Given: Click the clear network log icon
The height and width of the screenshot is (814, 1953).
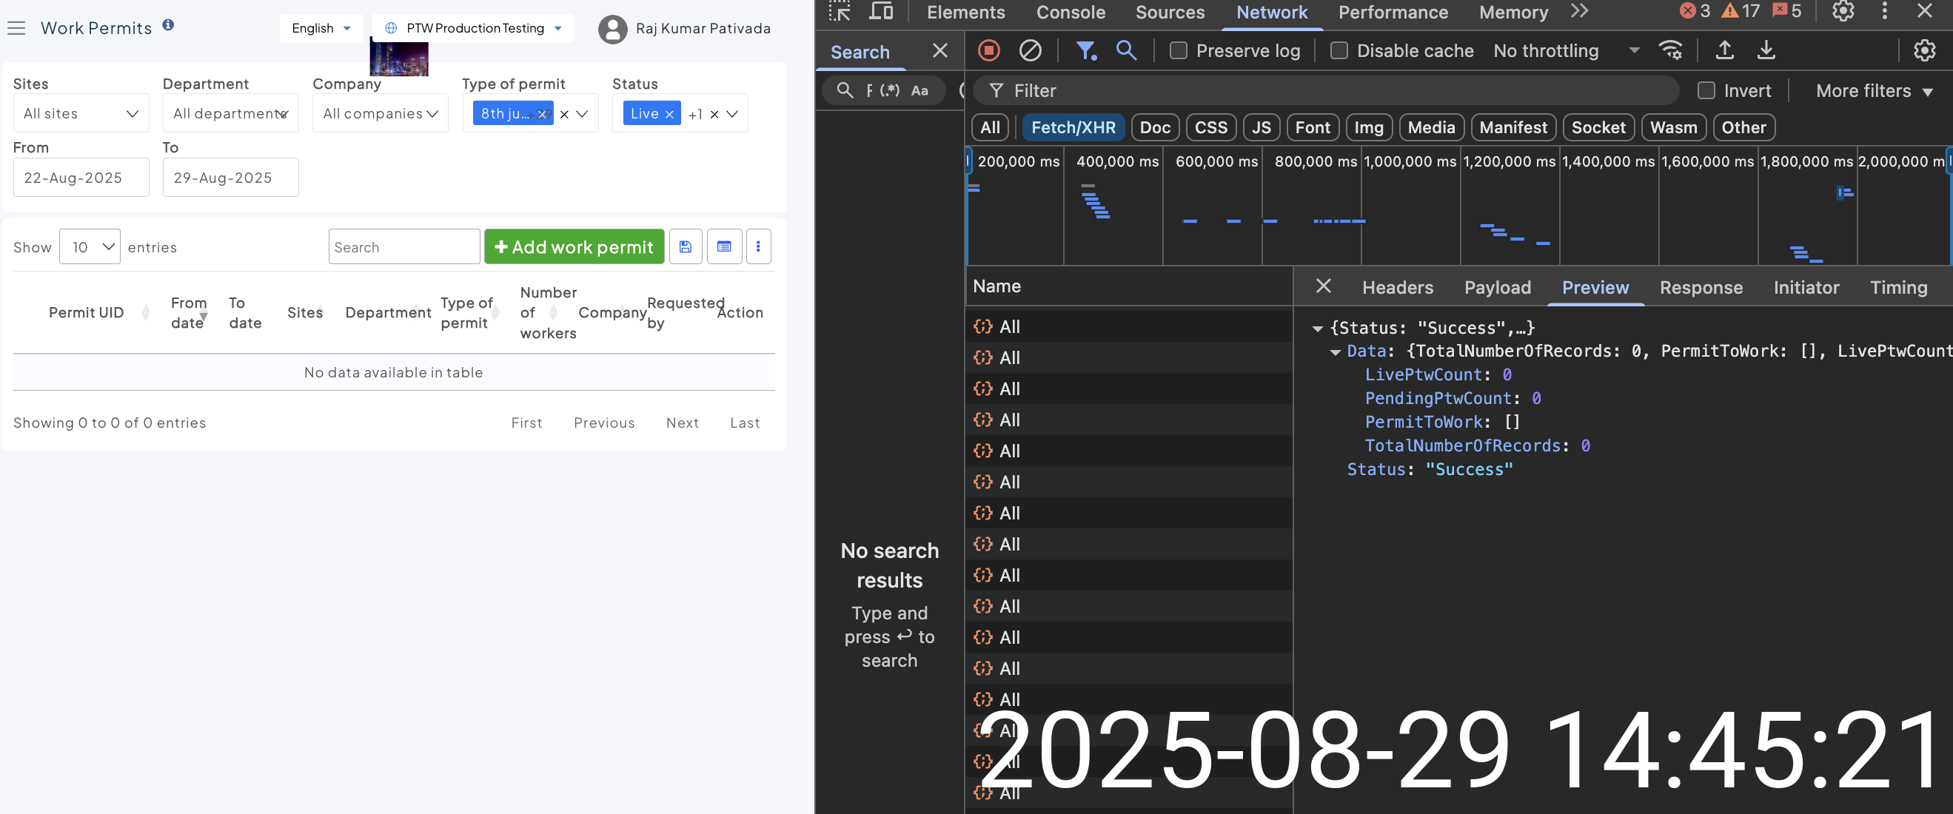Looking at the screenshot, I should (1030, 51).
